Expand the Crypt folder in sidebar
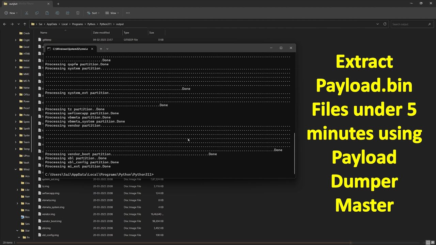 [16, 40]
